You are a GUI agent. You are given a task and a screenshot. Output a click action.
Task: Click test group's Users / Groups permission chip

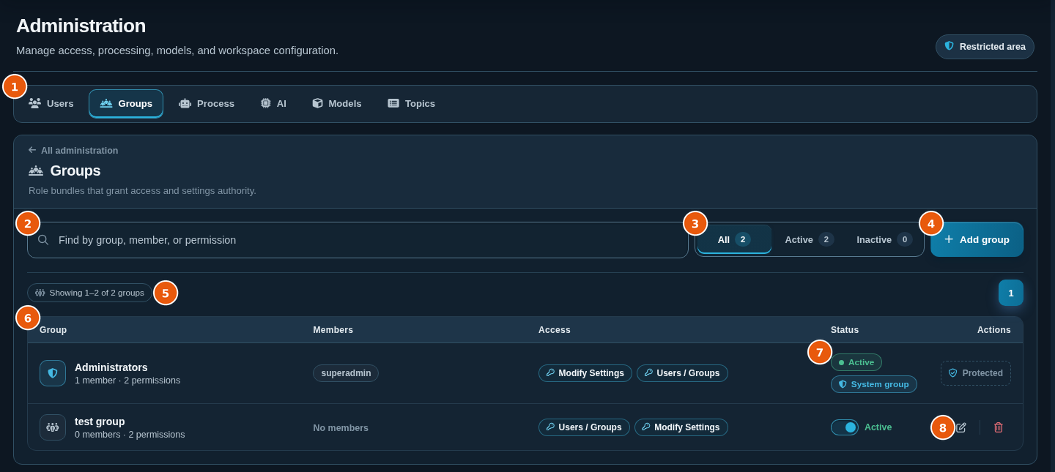coord(584,427)
